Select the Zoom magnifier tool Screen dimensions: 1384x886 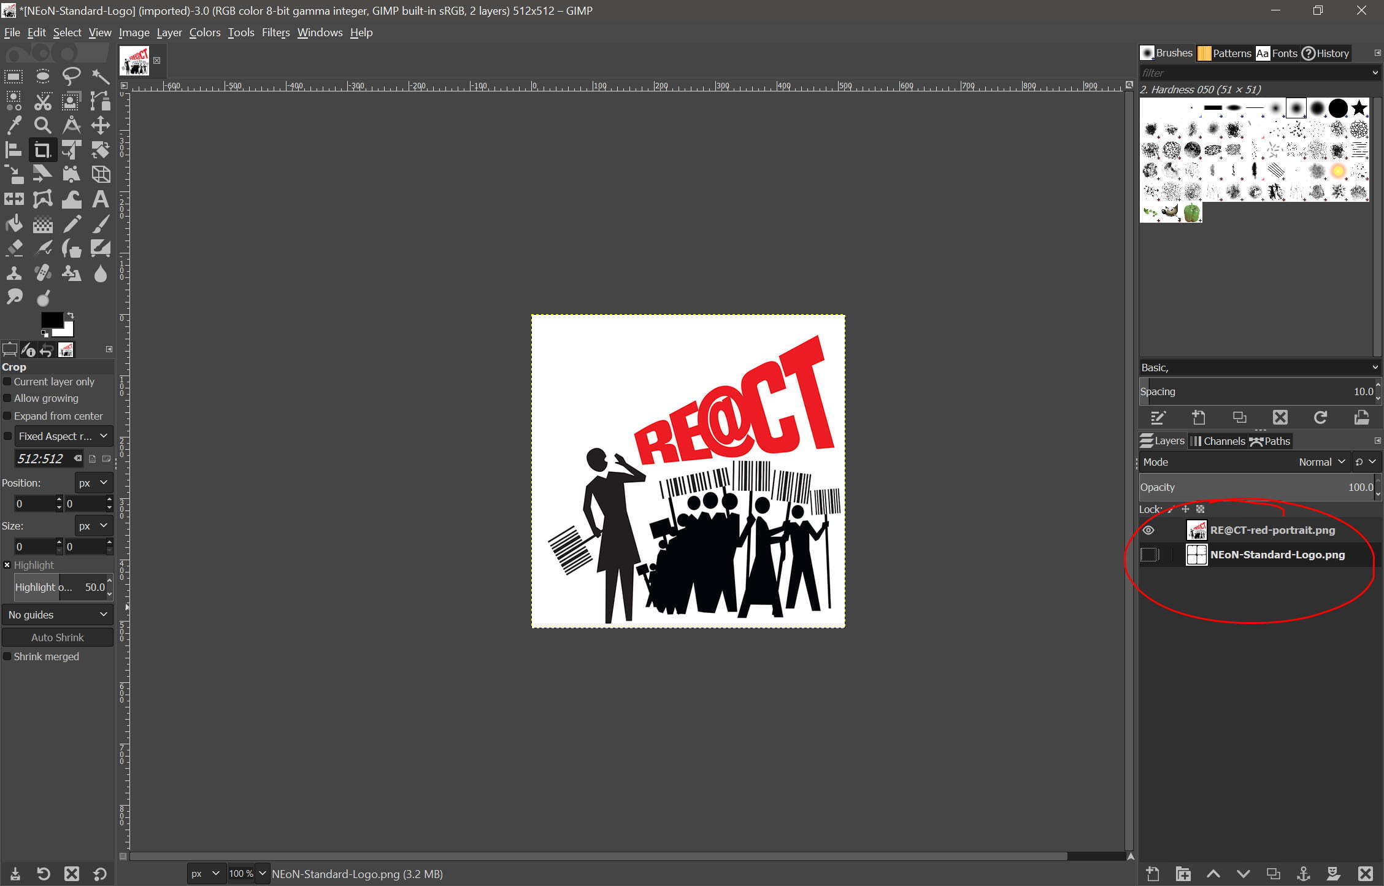coord(42,126)
